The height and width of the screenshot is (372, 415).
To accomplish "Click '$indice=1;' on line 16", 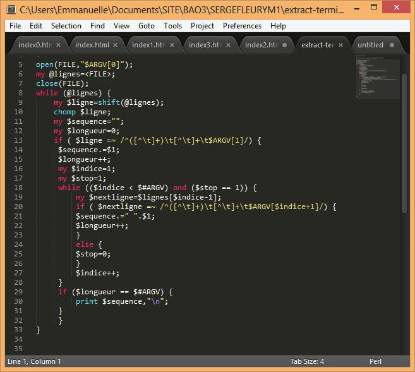I will point(93,169).
